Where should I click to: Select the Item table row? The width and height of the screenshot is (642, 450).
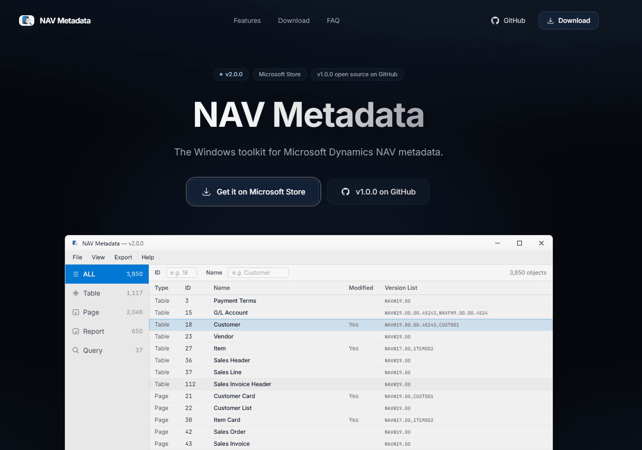click(x=351, y=348)
